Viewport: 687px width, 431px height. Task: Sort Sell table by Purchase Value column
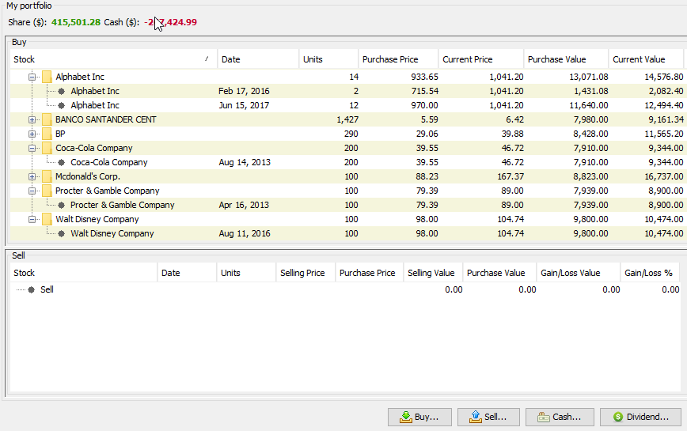499,273
